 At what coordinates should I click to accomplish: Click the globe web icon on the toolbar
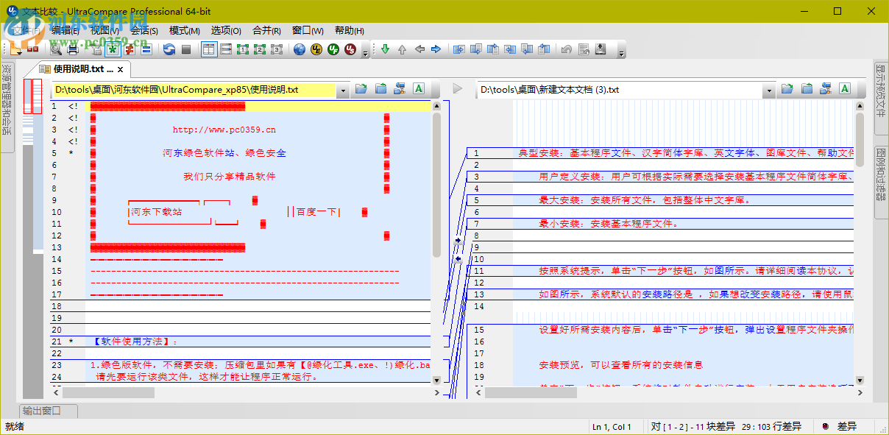[299, 50]
